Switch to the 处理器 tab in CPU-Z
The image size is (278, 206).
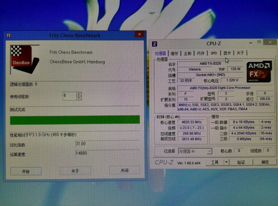pos(160,53)
